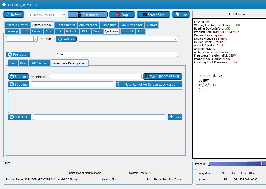Open the Fastboot tab
This screenshot has height=189, width=266.
coord(127,31)
